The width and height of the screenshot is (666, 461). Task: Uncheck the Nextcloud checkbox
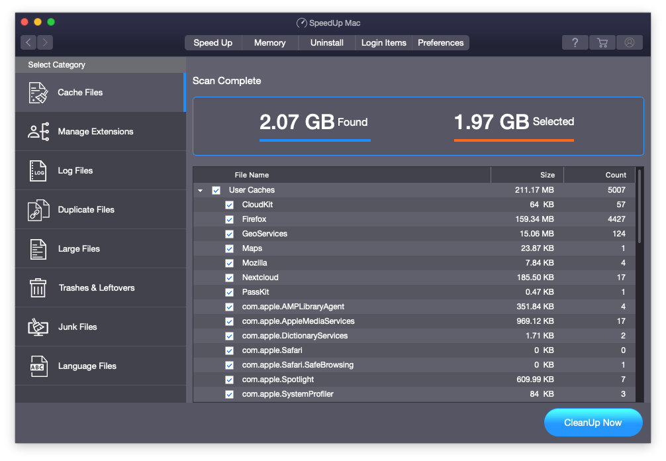point(229,278)
